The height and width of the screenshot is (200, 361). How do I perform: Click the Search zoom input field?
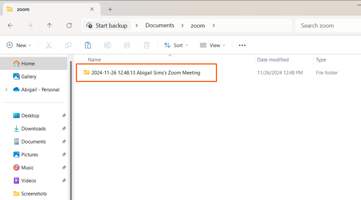(328, 26)
